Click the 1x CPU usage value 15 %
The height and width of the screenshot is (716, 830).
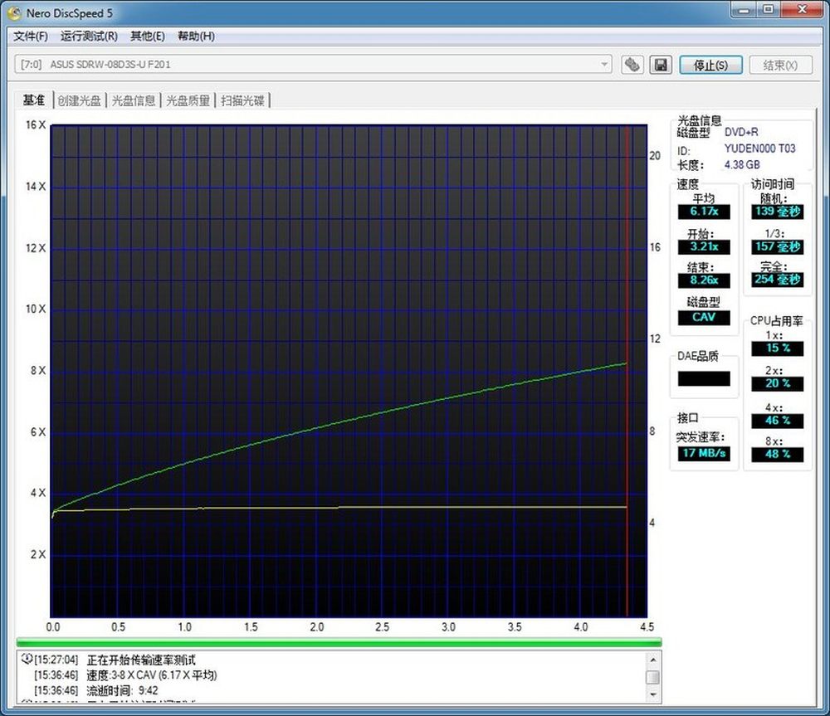tap(778, 348)
